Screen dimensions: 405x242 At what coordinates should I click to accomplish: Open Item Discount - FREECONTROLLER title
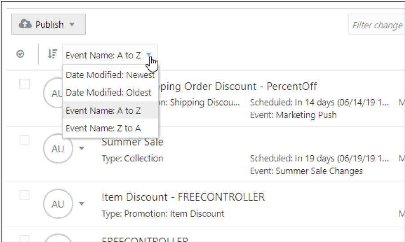tap(183, 197)
